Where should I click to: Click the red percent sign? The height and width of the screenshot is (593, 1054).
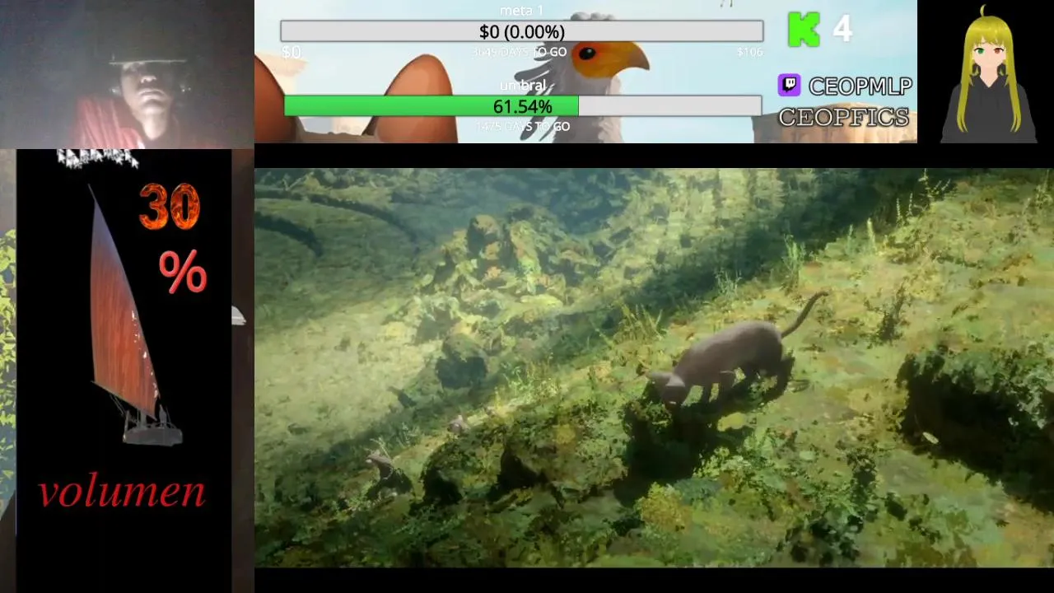click(x=183, y=273)
